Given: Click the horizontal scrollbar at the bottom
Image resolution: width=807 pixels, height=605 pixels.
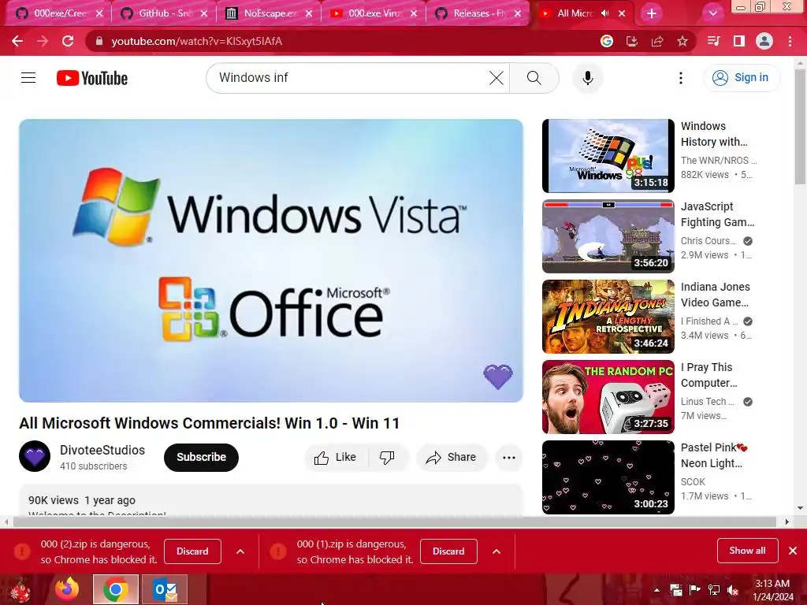Looking at the screenshot, I should (396, 521).
